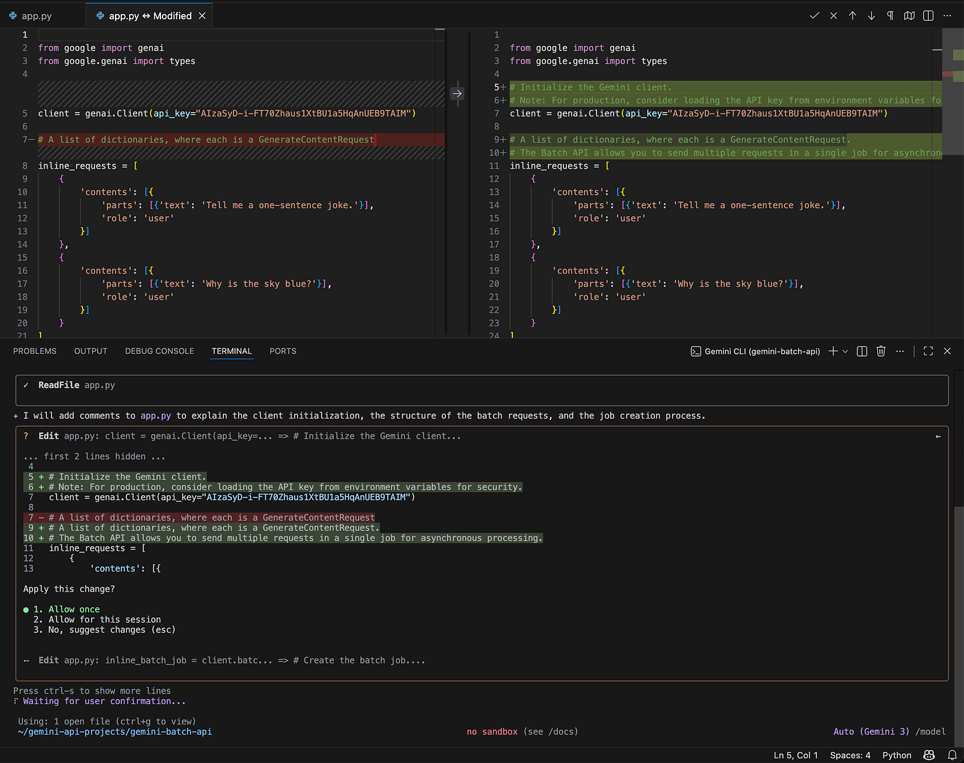Image resolution: width=964 pixels, height=763 pixels.
Task: Maximize the panel size with the brackets icon
Action: (x=928, y=351)
